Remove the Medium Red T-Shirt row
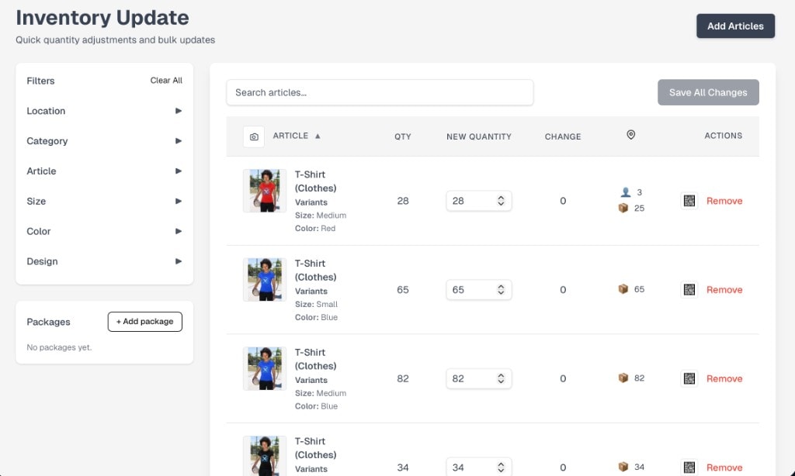The width and height of the screenshot is (795, 476). click(724, 201)
